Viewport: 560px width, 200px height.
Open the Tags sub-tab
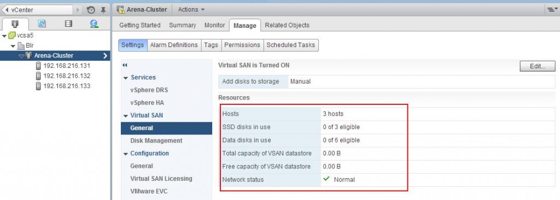[211, 45]
